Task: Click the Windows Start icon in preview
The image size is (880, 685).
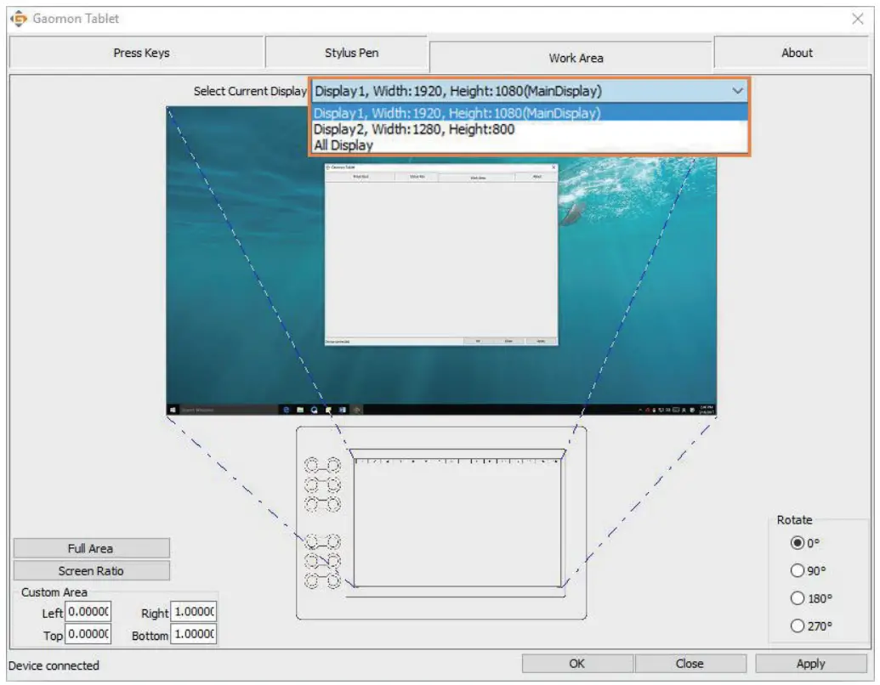Action: (173, 410)
